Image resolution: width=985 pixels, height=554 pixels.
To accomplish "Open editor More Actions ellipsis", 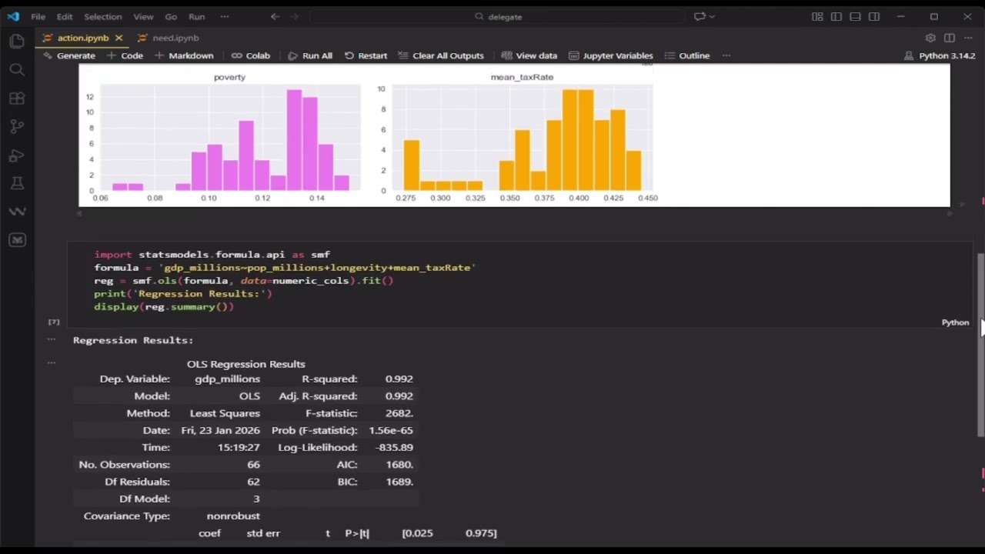I will click(968, 38).
